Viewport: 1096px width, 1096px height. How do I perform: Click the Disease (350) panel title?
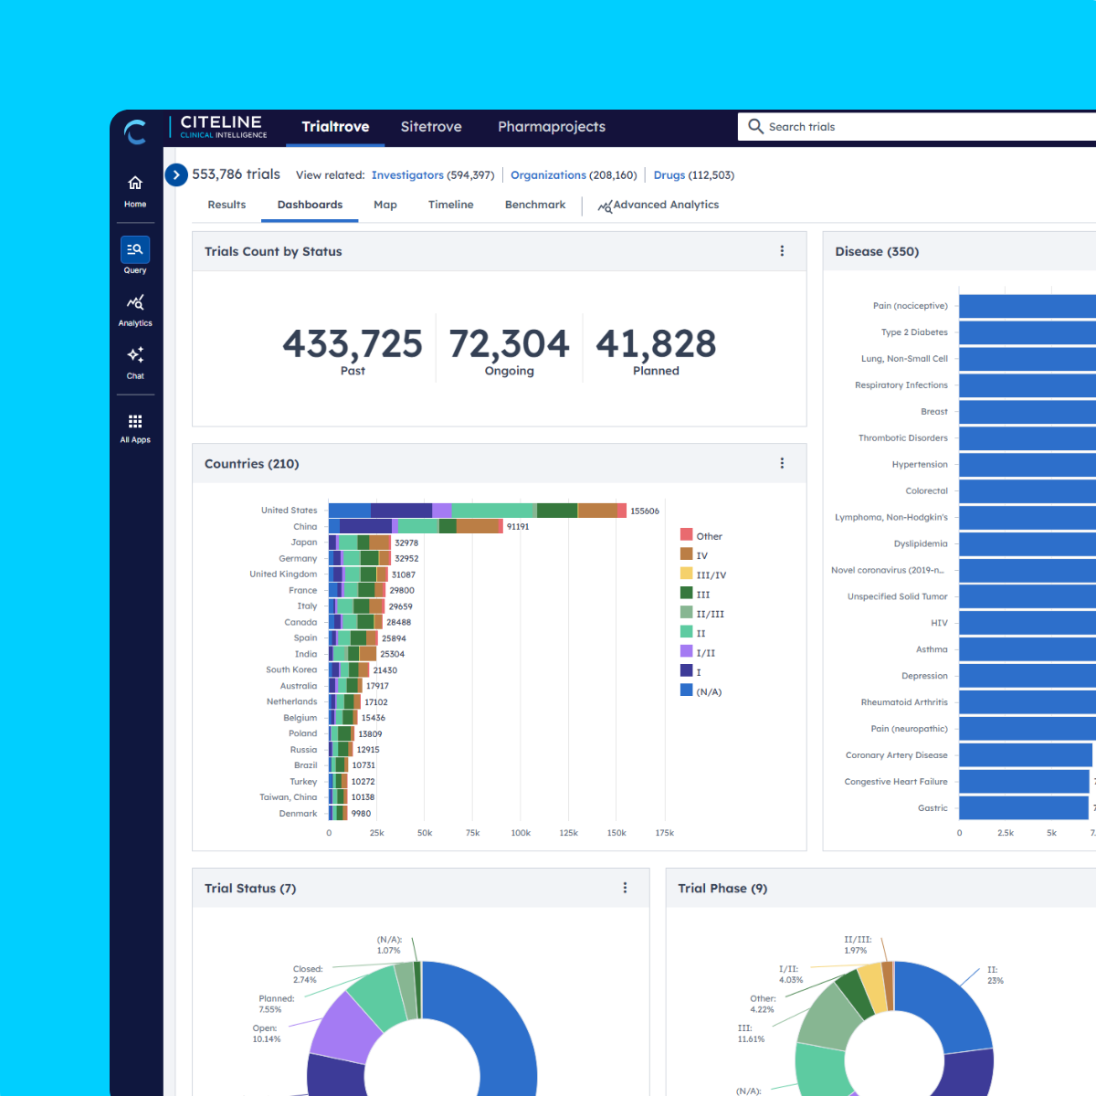coord(877,251)
